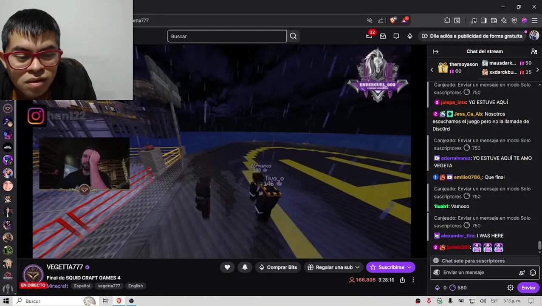Click the share page icon in address bar
The height and width of the screenshot is (306, 542).
click(x=381, y=20)
